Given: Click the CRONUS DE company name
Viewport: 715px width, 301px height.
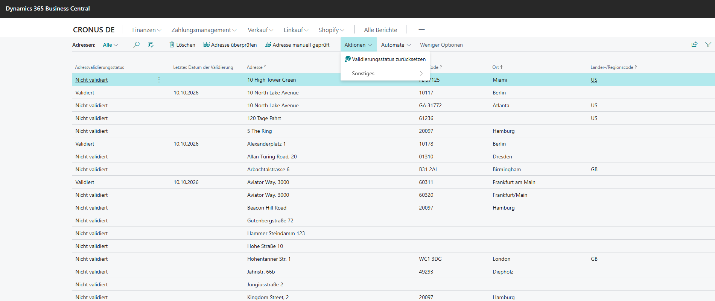Looking at the screenshot, I should (x=94, y=30).
